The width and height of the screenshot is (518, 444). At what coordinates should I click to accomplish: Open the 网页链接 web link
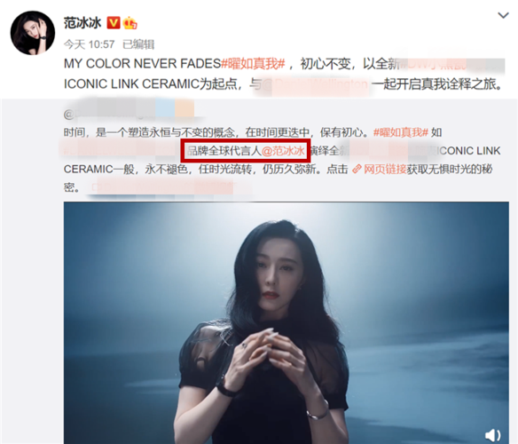[385, 169]
